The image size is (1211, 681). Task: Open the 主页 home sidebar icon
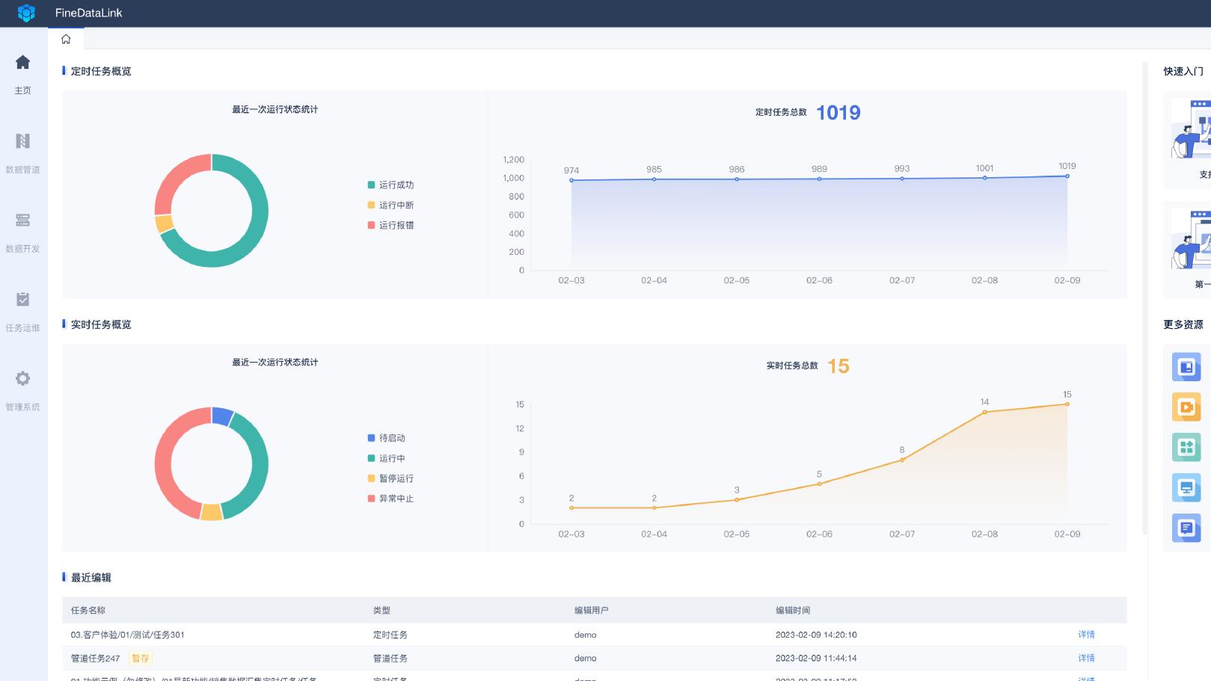(23, 63)
